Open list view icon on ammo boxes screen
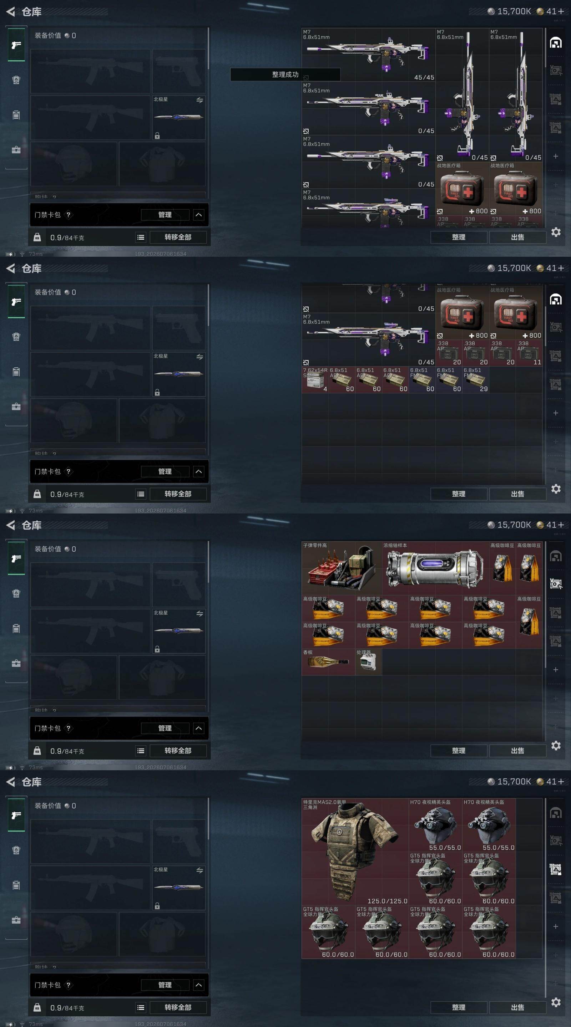 141,494
